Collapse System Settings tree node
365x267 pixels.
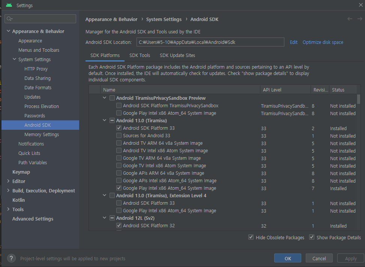click(14, 59)
